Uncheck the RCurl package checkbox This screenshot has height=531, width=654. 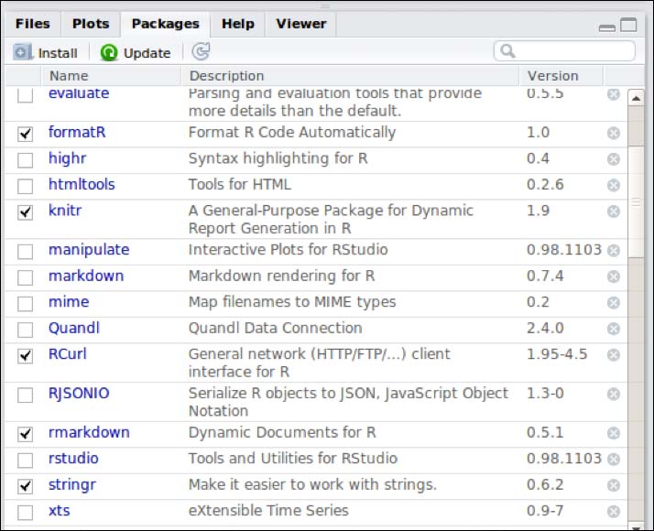tap(25, 355)
